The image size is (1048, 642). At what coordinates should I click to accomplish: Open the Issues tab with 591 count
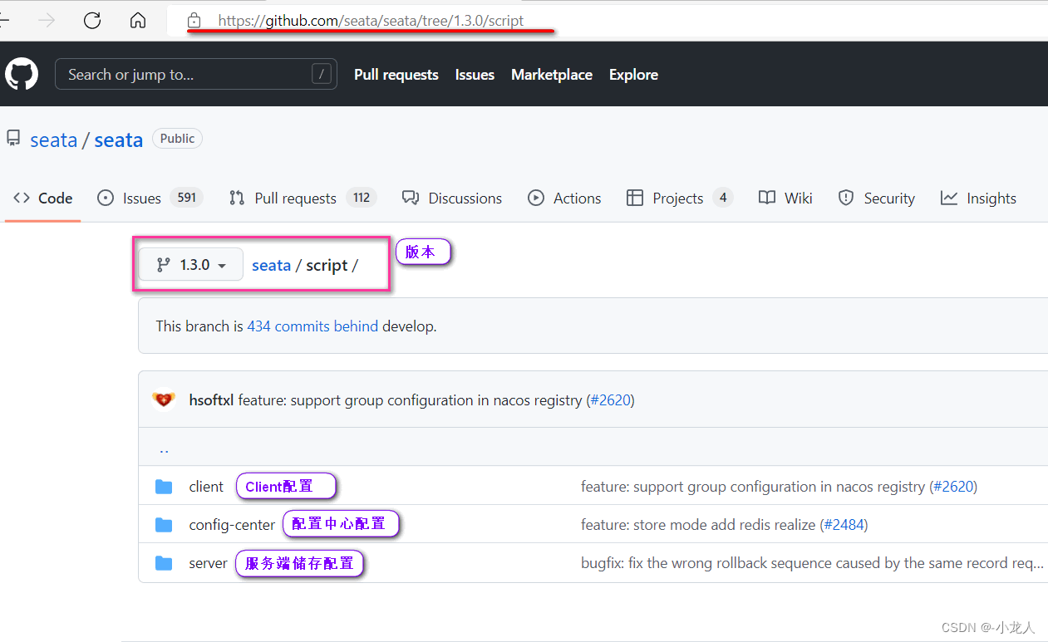[150, 198]
